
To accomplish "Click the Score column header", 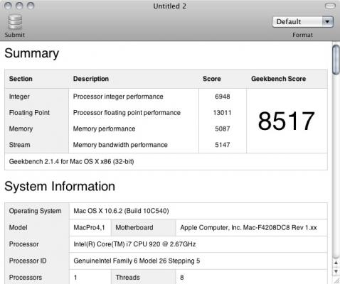I will point(212,79).
